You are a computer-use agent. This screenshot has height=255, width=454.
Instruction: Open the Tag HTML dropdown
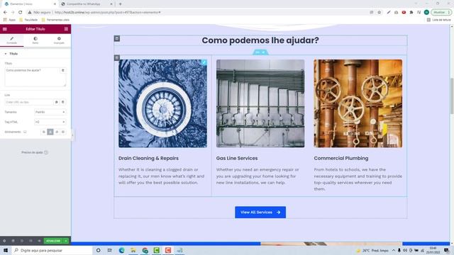pos(50,122)
